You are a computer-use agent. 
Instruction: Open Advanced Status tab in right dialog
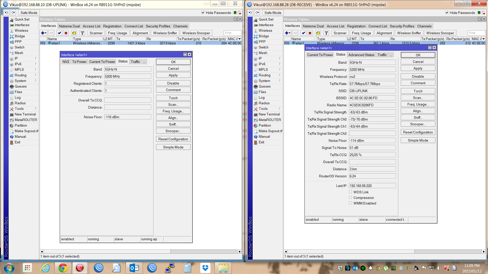(x=361, y=55)
